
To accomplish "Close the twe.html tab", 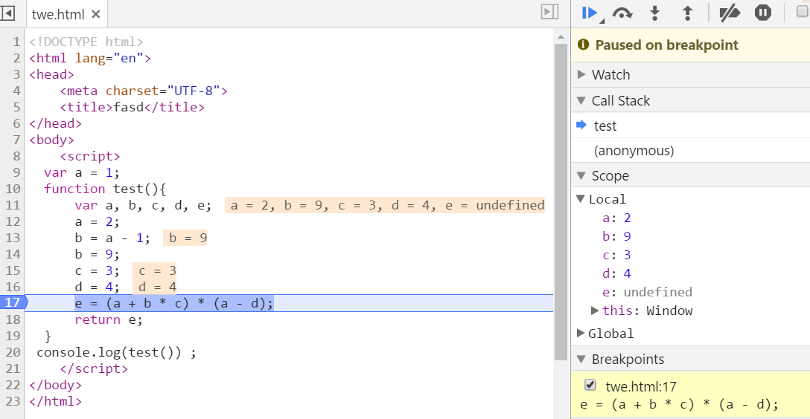I will (95, 14).
